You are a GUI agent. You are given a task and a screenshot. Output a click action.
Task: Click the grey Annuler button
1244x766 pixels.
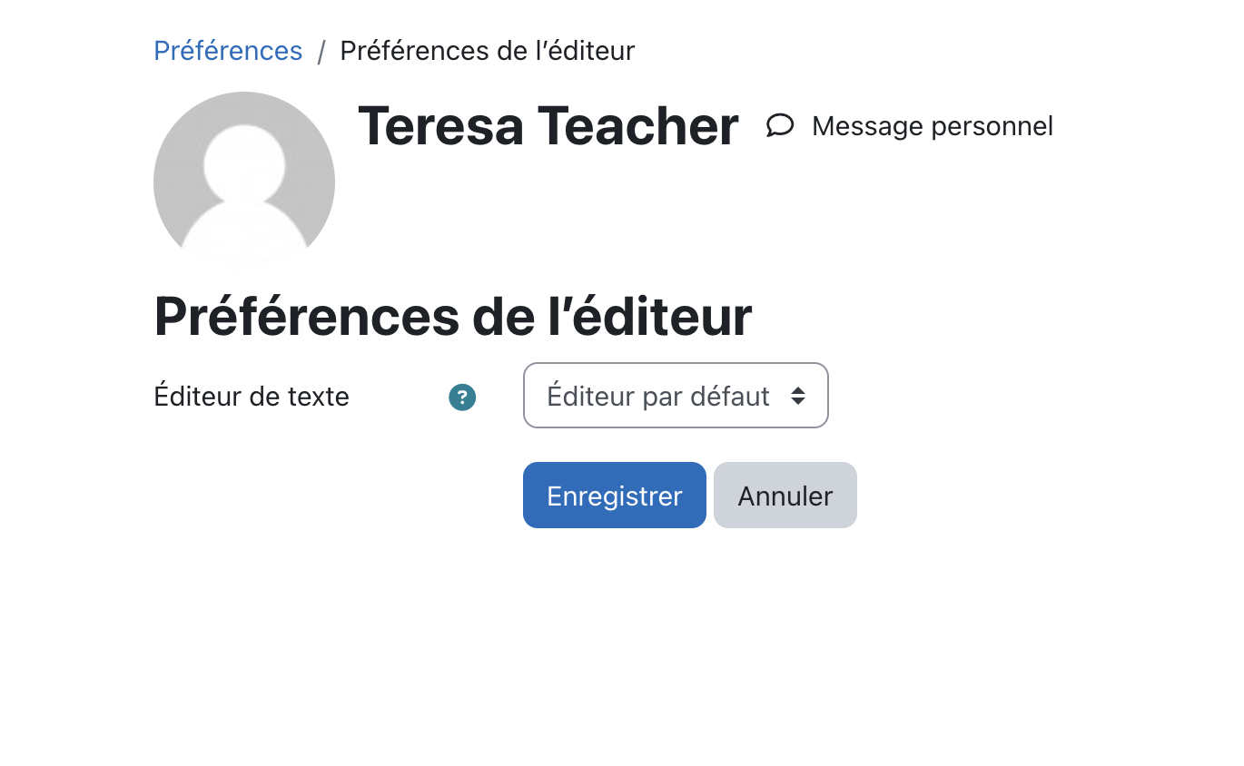(x=785, y=496)
